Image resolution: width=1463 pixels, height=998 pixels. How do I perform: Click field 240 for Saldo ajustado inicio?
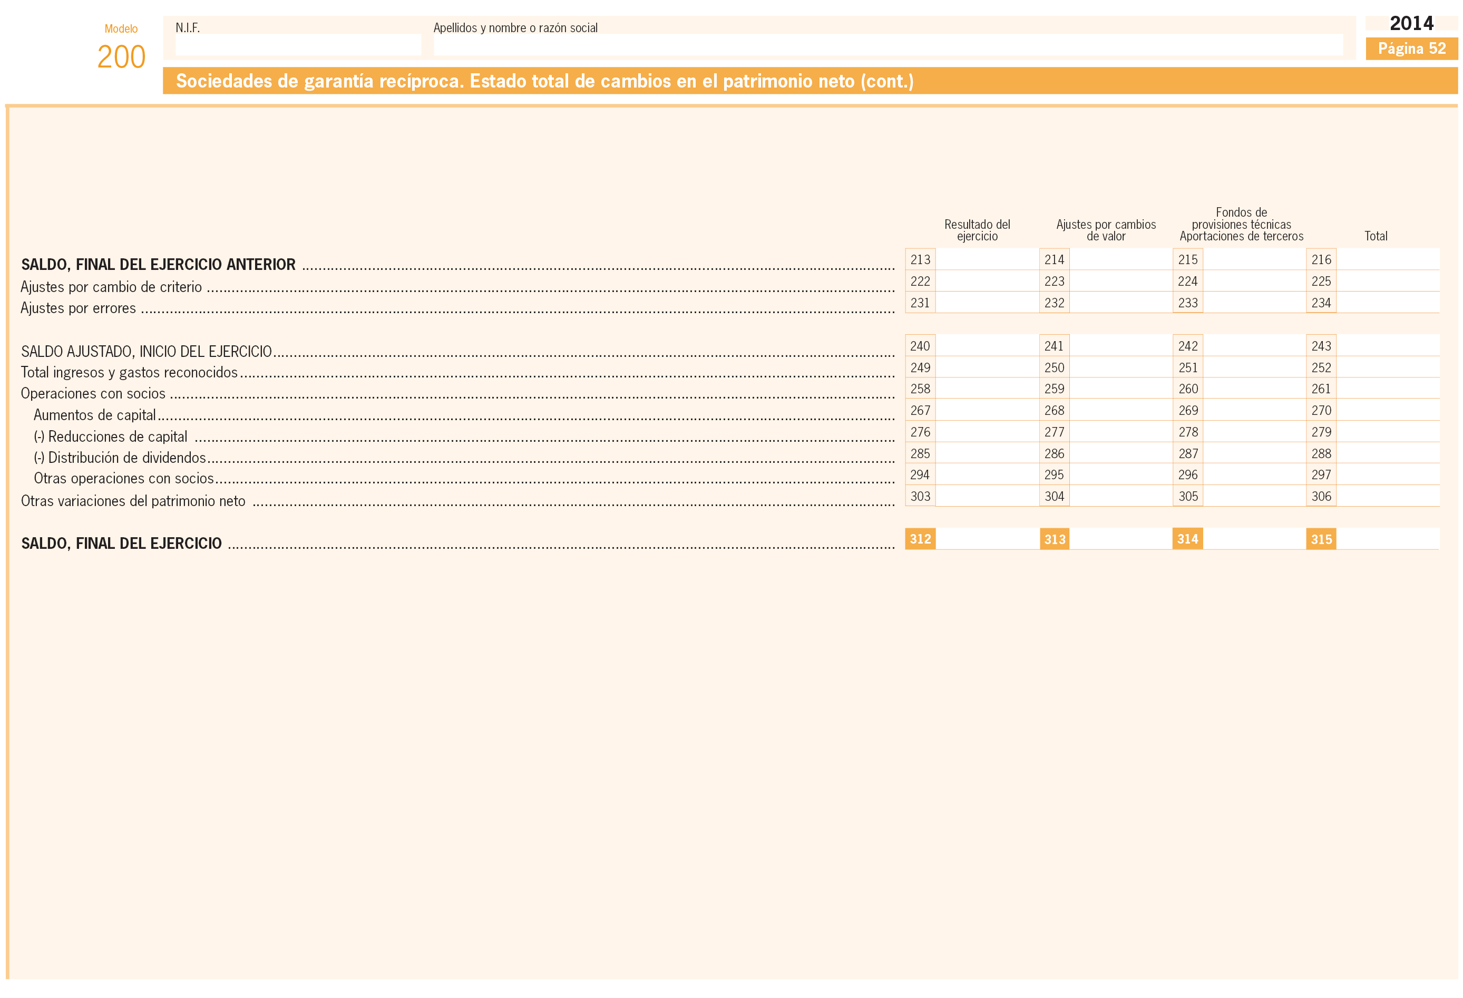(987, 346)
